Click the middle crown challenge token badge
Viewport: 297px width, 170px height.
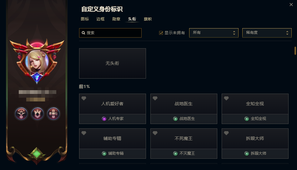click(37, 114)
